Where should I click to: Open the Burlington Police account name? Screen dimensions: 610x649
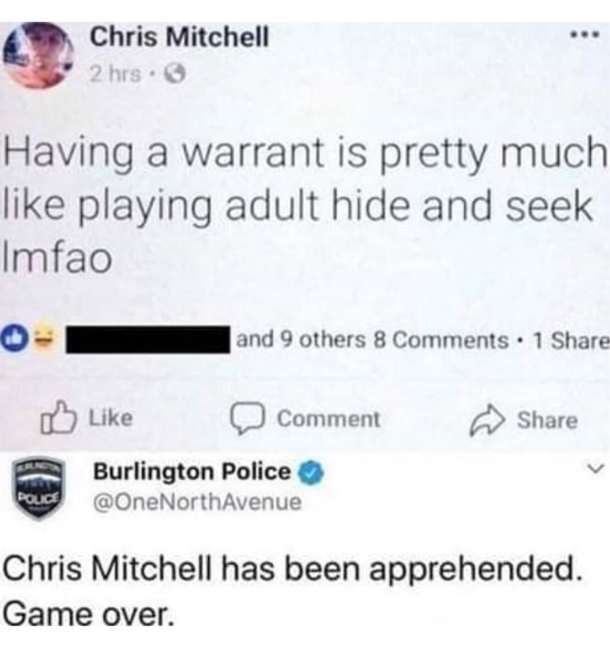[x=192, y=472]
